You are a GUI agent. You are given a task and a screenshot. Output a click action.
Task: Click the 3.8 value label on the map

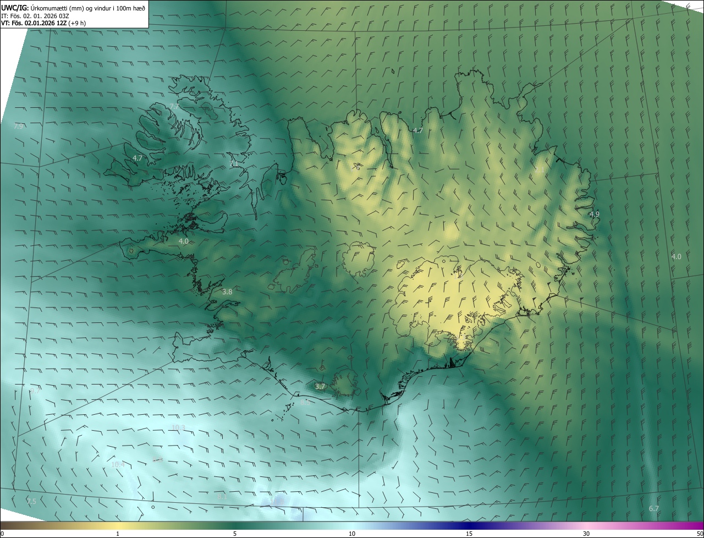point(227,292)
